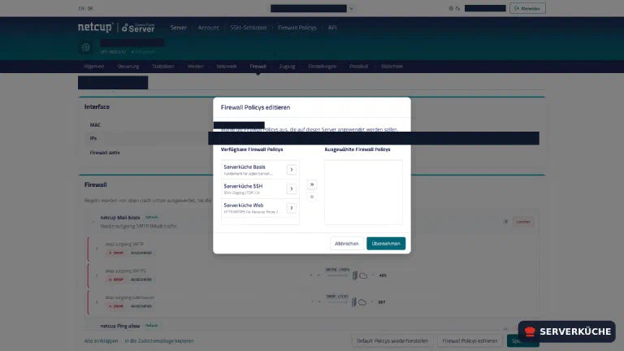Confirm with the Übernehmen button

click(x=386, y=244)
